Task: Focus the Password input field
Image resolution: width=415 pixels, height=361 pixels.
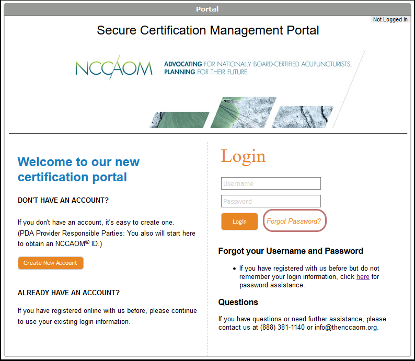Action: click(x=271, y=201)
